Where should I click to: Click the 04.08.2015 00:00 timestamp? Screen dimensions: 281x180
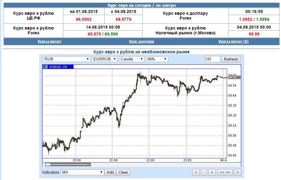coord(254,27)
